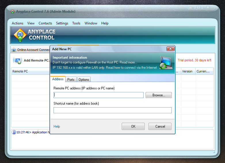Open the Window menu
The width and height of the screenshot is (225, 163).
[91, 23]
